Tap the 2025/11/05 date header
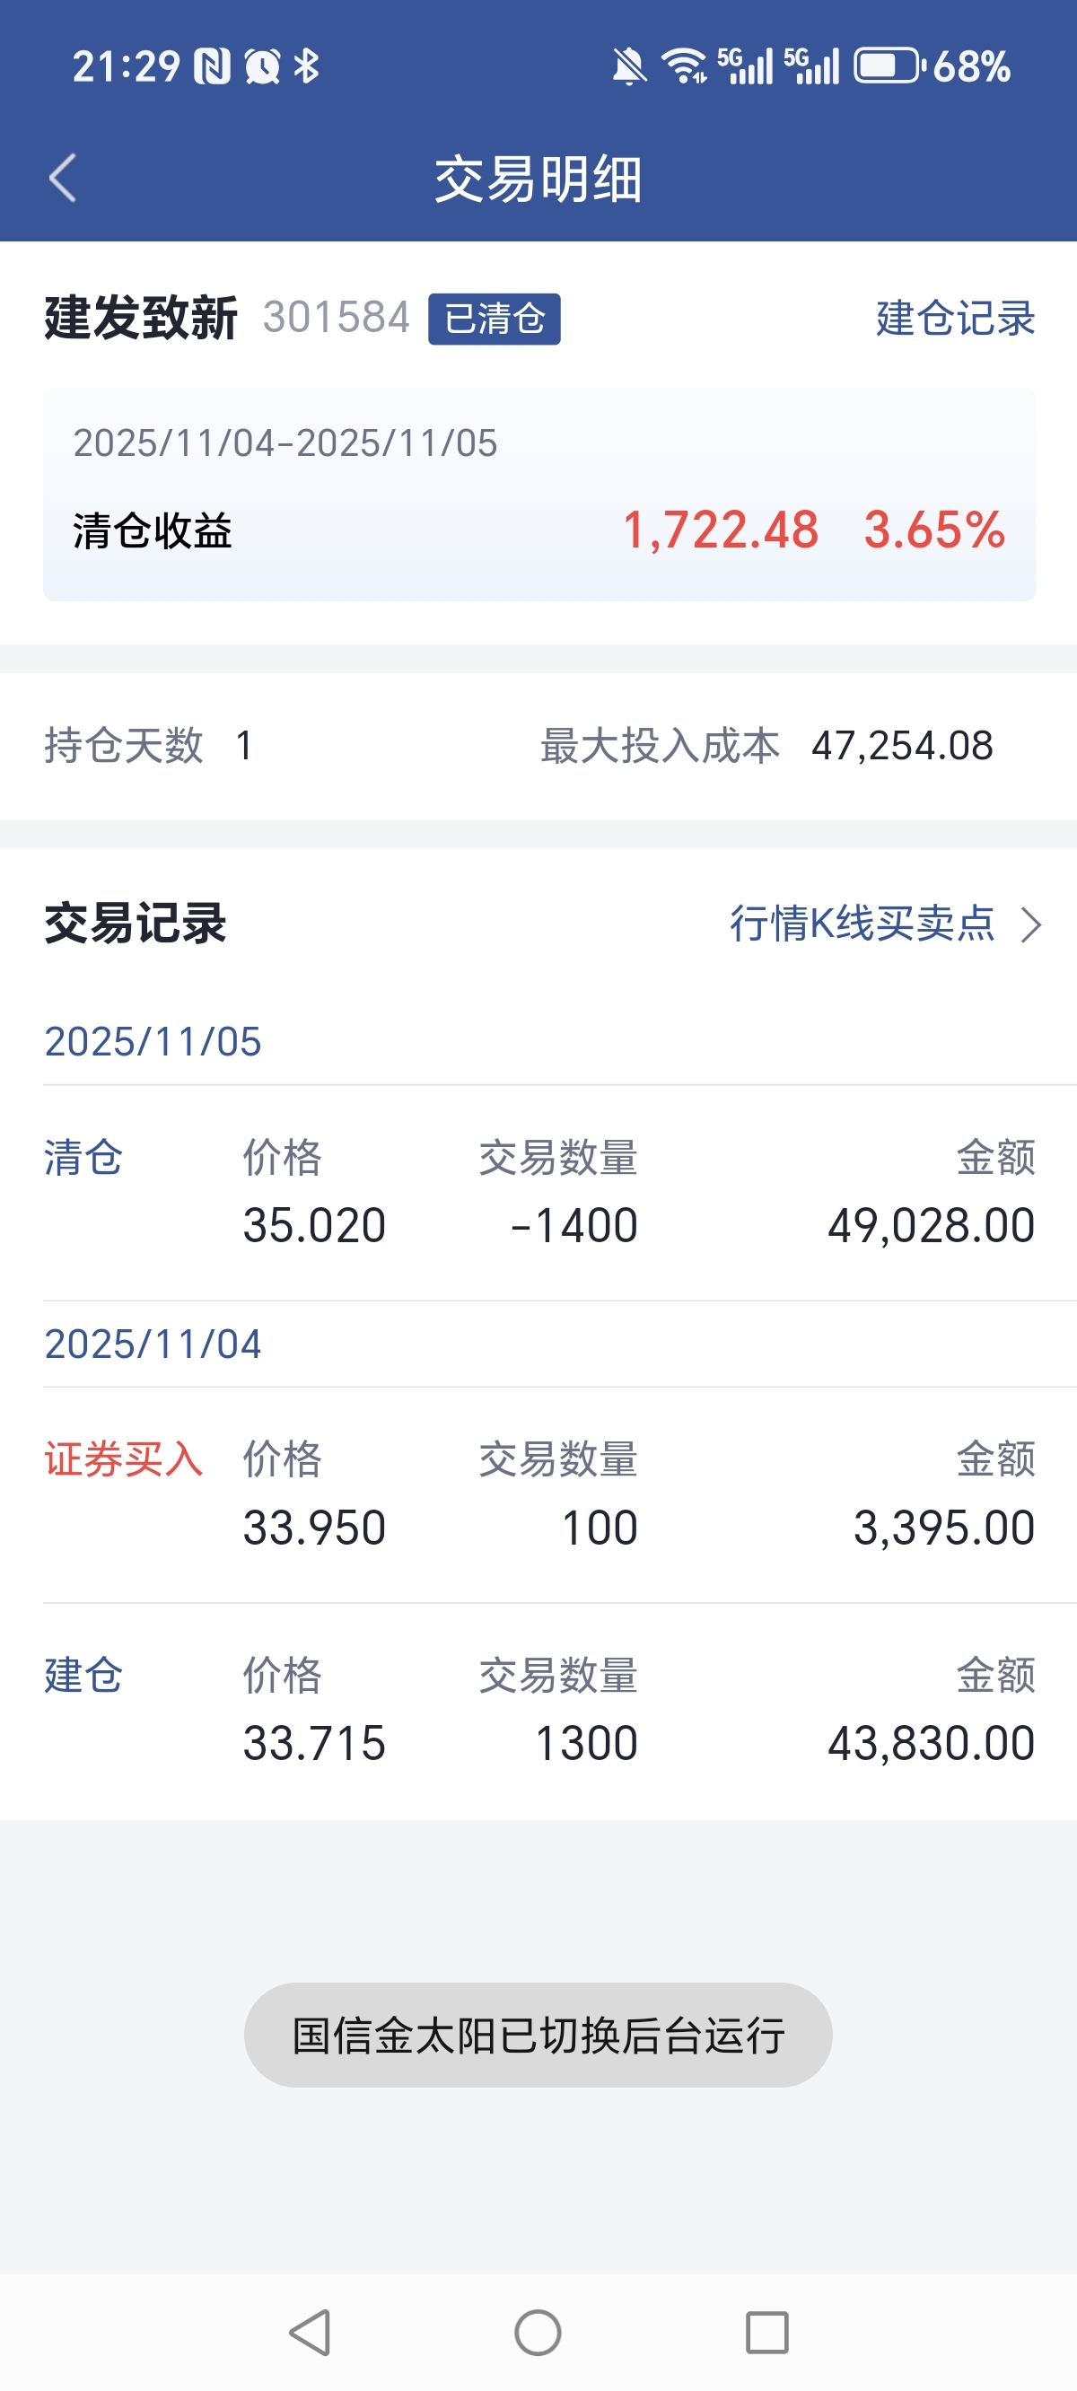This screenshot has height=2391, width=1077. coord(153,1041)
